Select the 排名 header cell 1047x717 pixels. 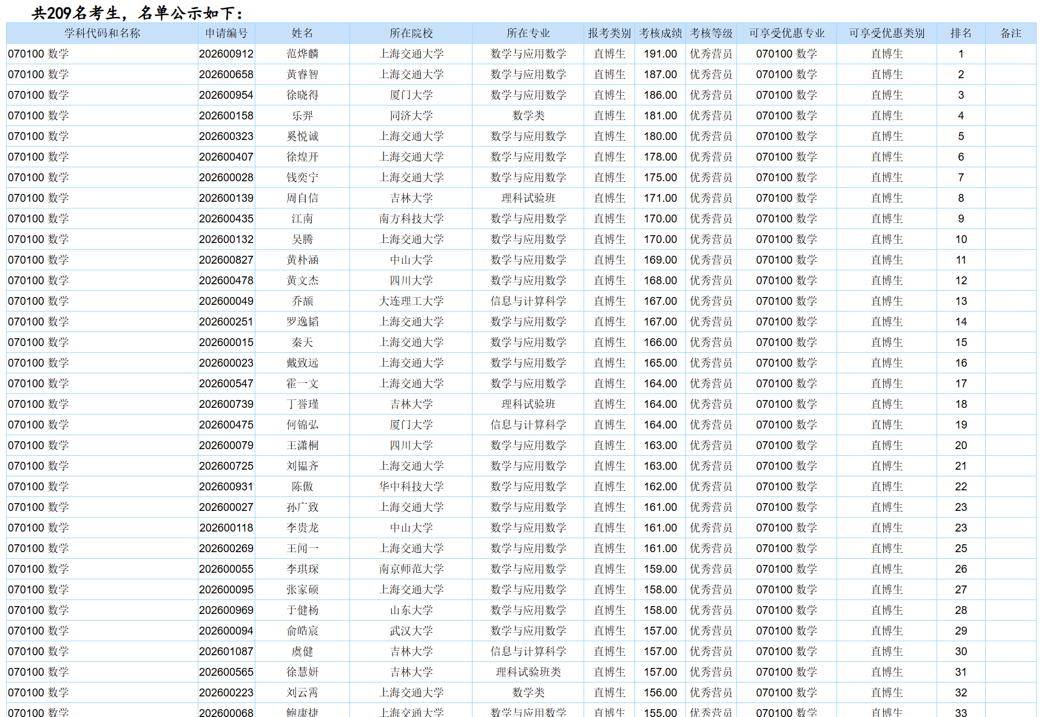point(961,33)
